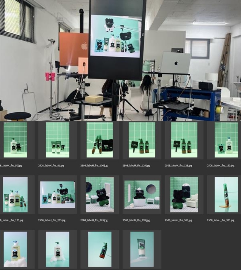
Task: Select thumbnail of 2508_laboH_fhs_106.jpg
Action: click(100, 140)
